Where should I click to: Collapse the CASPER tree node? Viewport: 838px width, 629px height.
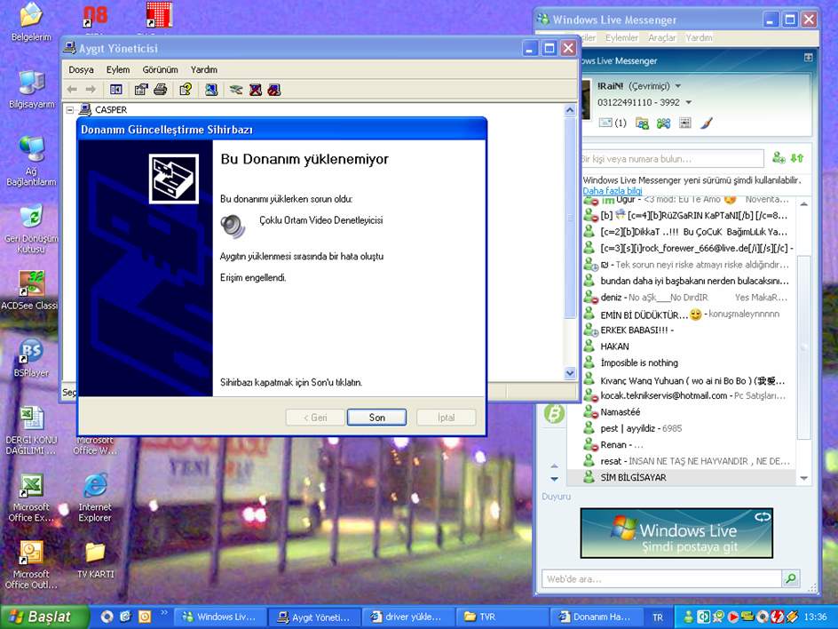[x=69, y=110]
